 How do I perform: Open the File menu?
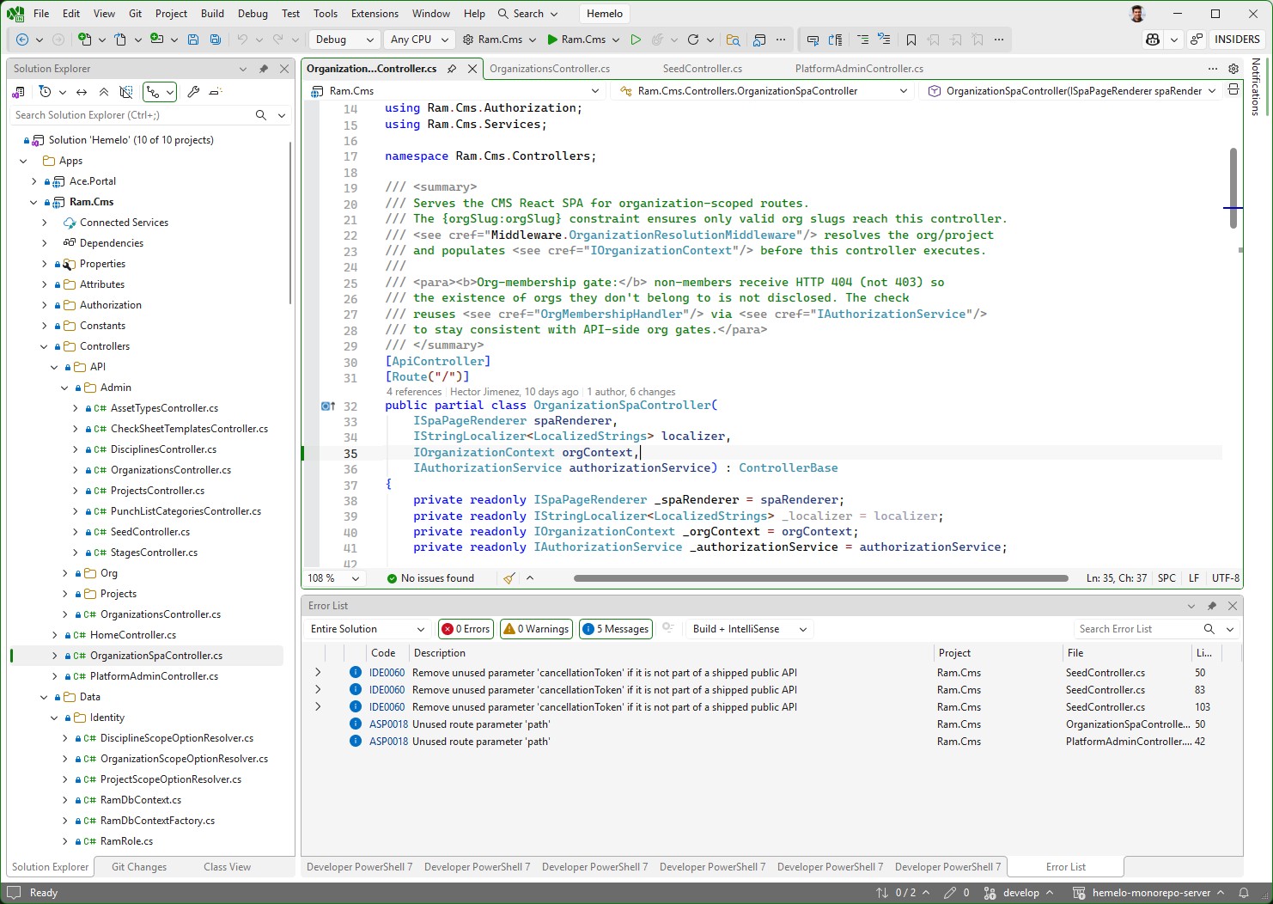(x=41, y=14)
